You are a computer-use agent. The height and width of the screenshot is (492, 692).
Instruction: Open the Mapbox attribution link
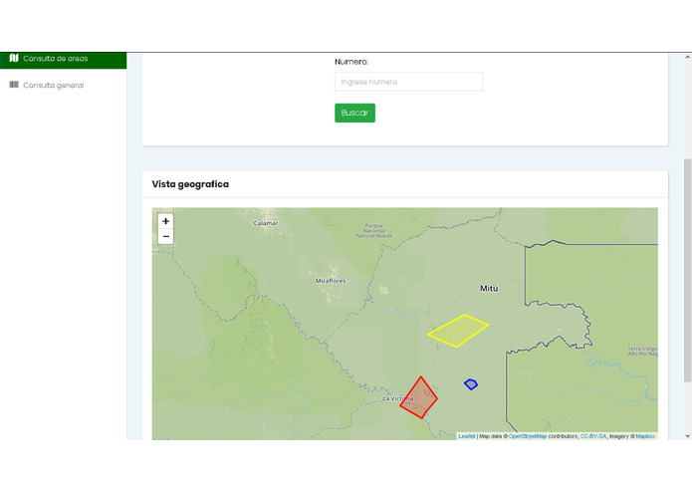[x=645, y=436]
